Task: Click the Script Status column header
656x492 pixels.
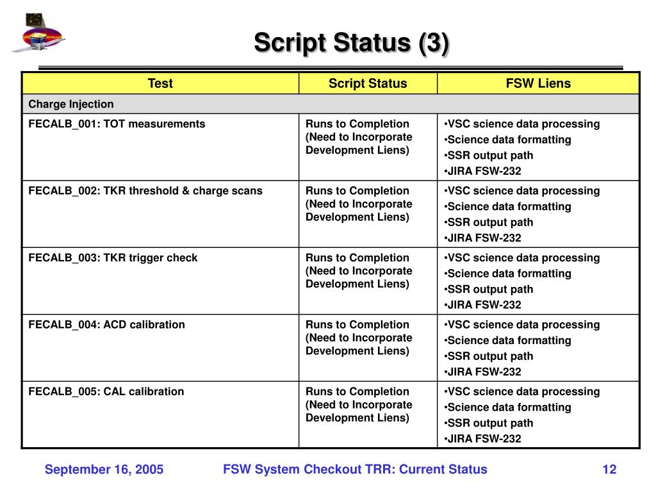Action: pos(368,83)
